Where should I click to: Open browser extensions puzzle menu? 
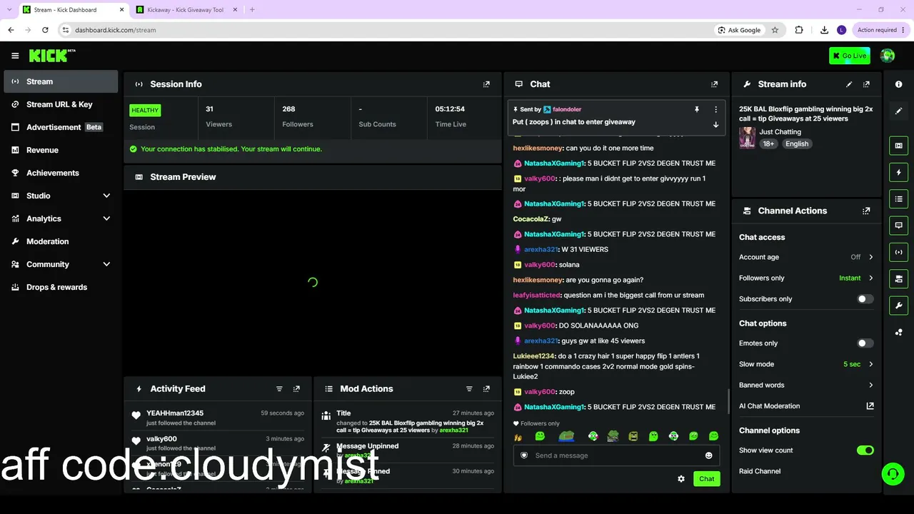pos(799,30)
